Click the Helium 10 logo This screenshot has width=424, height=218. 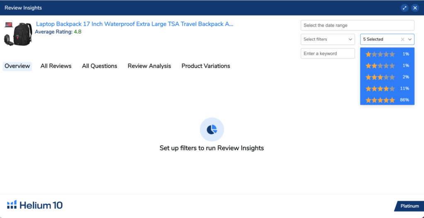point(35,205)
